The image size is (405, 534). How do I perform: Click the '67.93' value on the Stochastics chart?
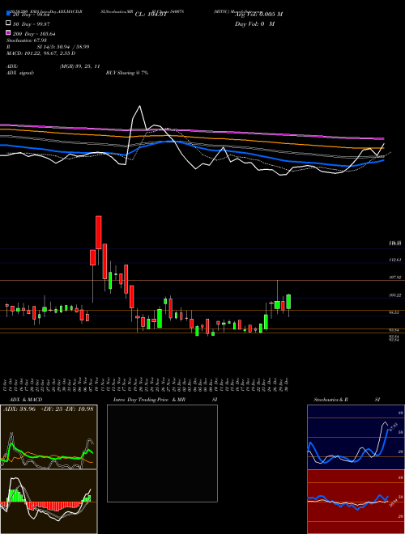(393, 427)
